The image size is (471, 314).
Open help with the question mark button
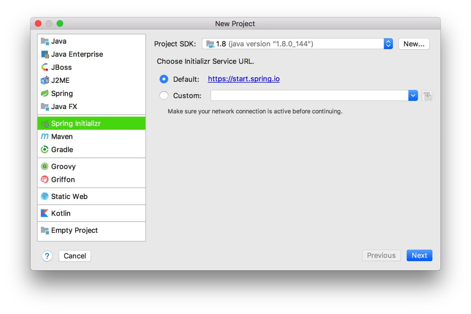pyautogui.click(x=47, y=256)
